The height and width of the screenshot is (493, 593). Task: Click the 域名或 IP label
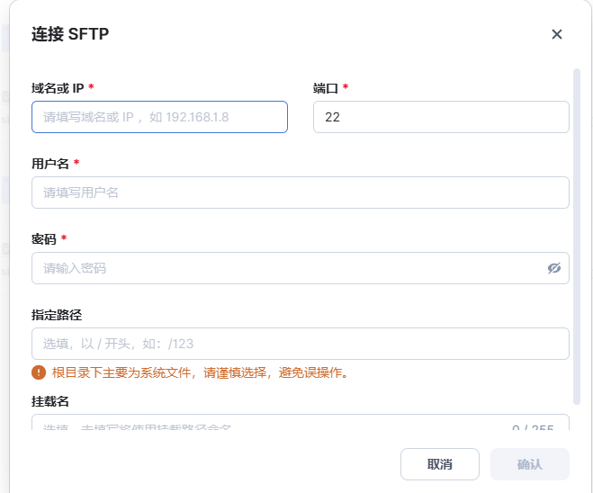coord(58,88)
